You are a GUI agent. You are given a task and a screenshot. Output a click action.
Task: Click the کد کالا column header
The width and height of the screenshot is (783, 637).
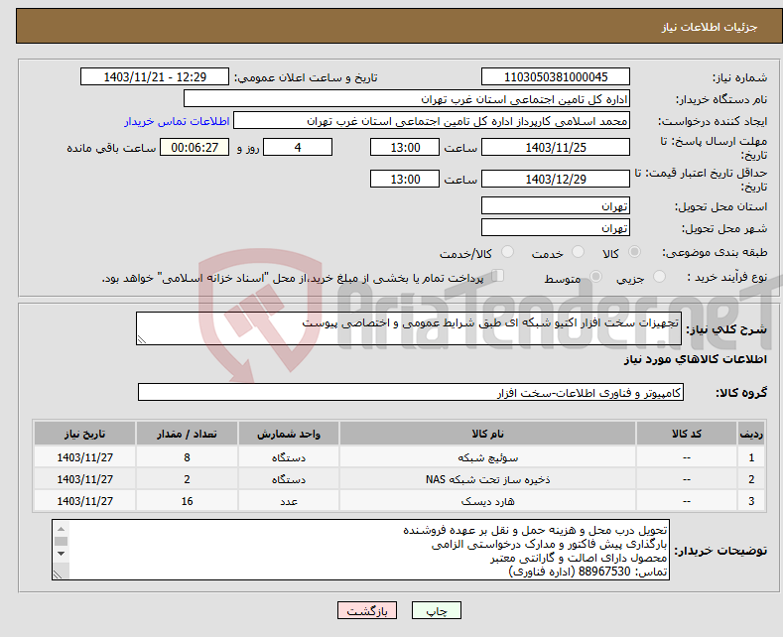click(x=687, y=434)
